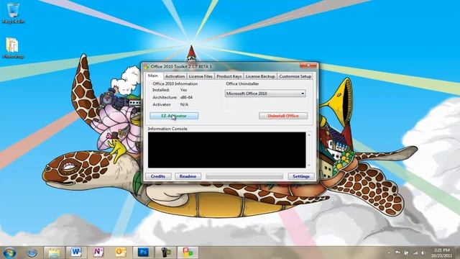Switch to the Product Keys tab

coord(229,76)
